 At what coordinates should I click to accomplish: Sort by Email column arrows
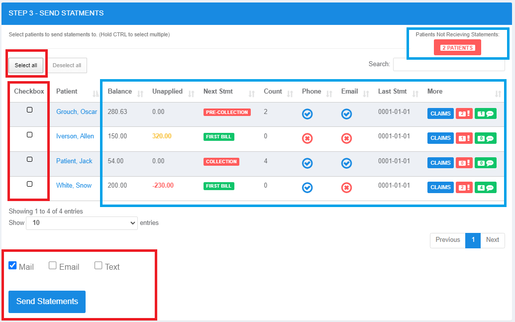click(x=366, y=94)
